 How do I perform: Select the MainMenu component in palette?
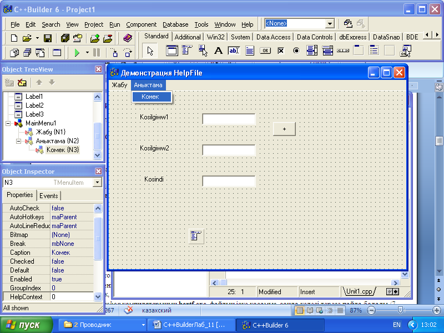tap(187, 51)
